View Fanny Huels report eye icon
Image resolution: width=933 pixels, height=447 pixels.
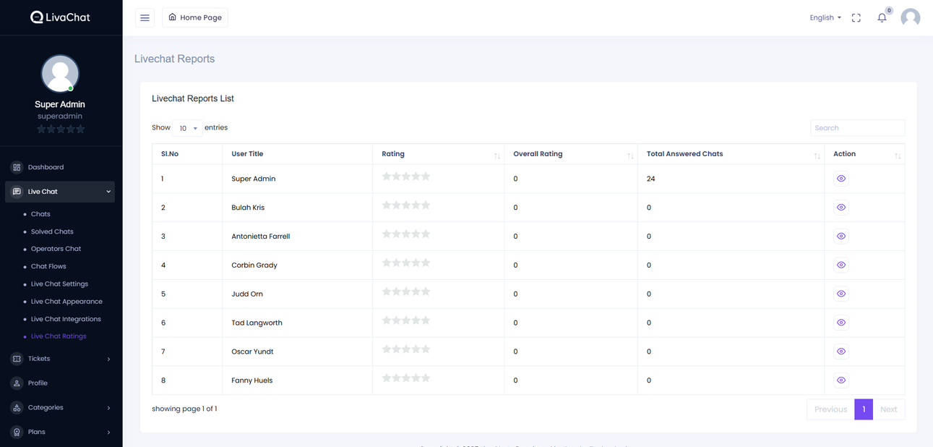click(841, 380)
